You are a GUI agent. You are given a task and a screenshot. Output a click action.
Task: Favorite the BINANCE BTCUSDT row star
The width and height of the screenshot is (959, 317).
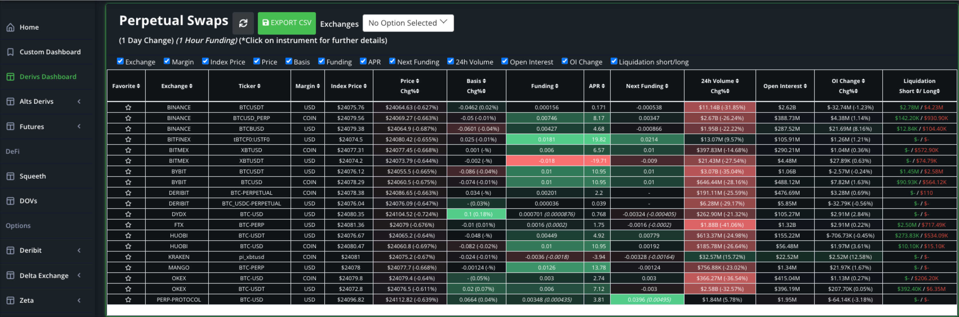(128, 107)
